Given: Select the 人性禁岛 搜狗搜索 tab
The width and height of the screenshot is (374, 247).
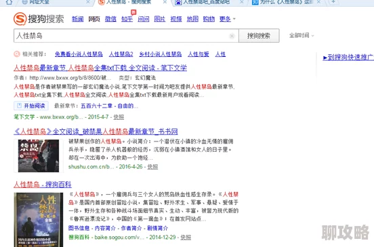Looking at the screenshot, I should click(125, 2).
